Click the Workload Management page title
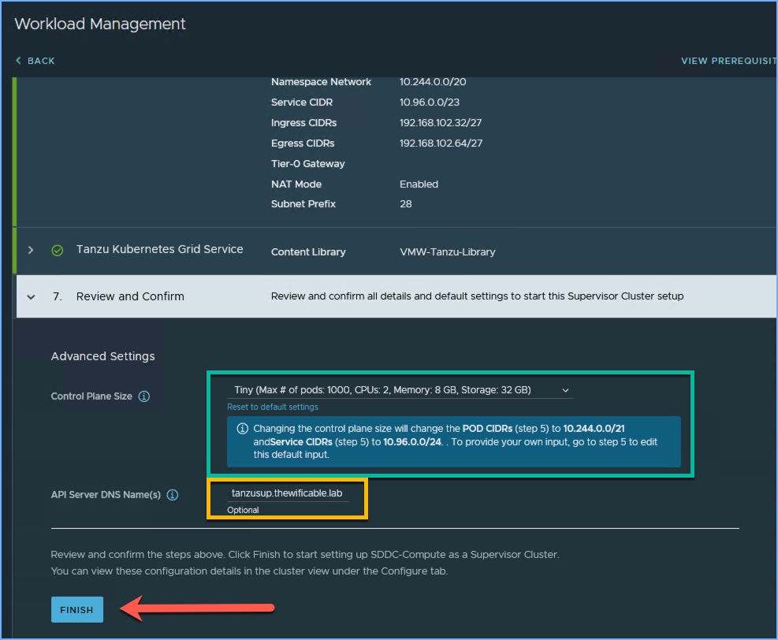Screen dimensions: 778x640 pyautogui.click(x=100, y=24)
